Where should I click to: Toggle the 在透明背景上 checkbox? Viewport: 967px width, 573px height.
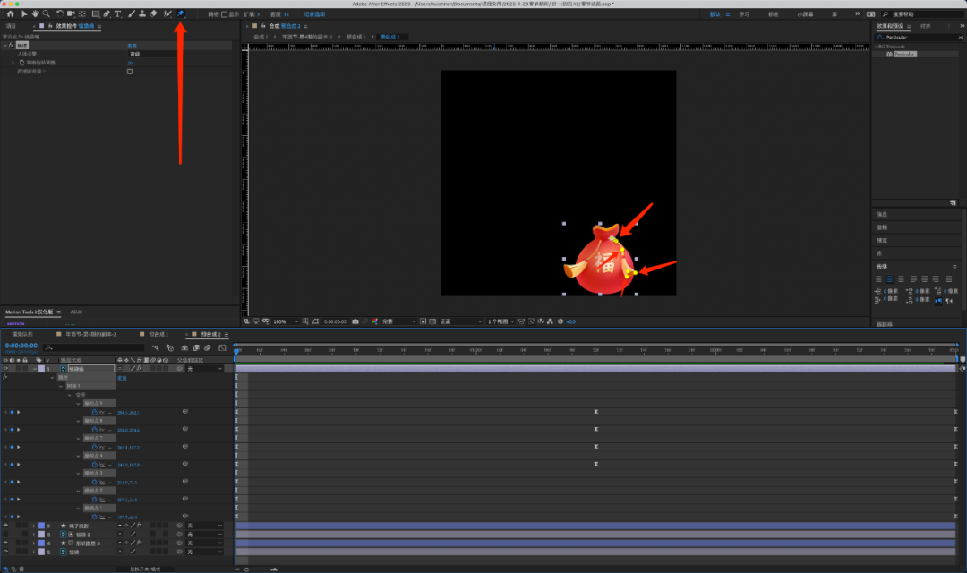[x=130, y=72]
